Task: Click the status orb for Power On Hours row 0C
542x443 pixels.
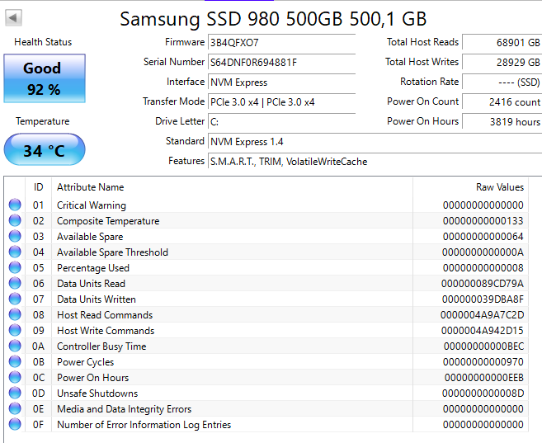Action: [x=15, y=377]
